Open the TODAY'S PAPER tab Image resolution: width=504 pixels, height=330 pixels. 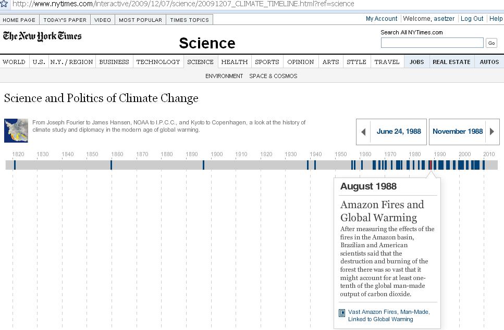(65, 20)
